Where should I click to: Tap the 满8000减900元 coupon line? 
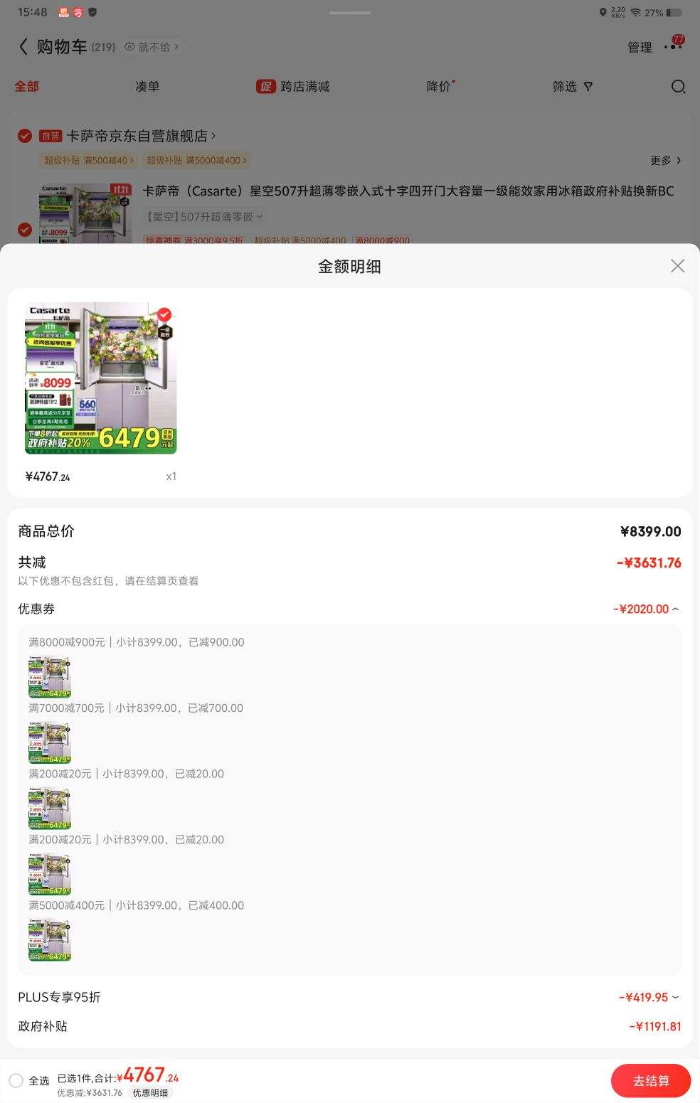click(137, 642)
